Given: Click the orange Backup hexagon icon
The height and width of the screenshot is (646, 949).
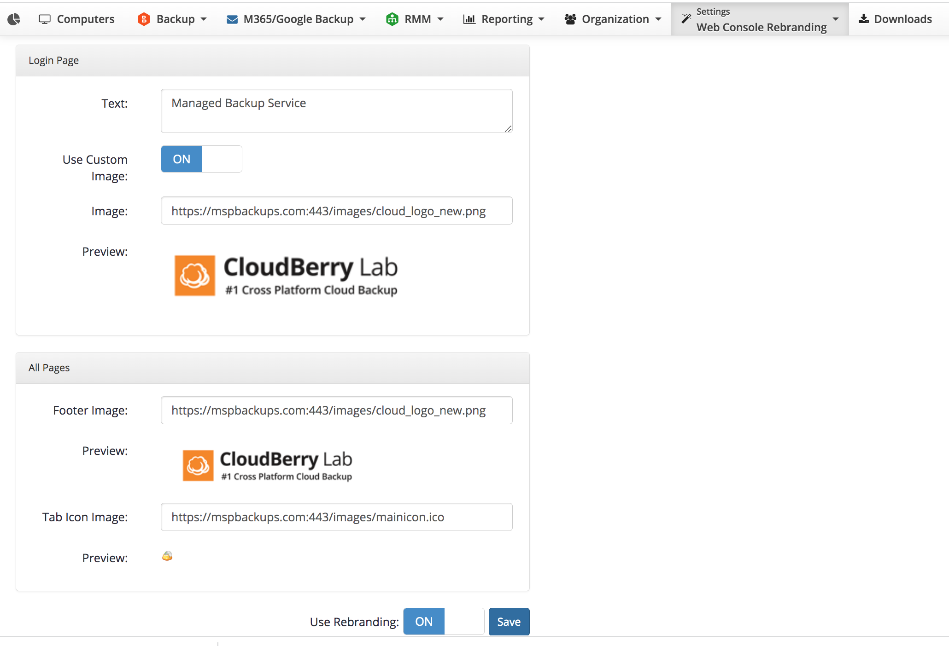Looking at the screenshot, I should pos(144,19).
